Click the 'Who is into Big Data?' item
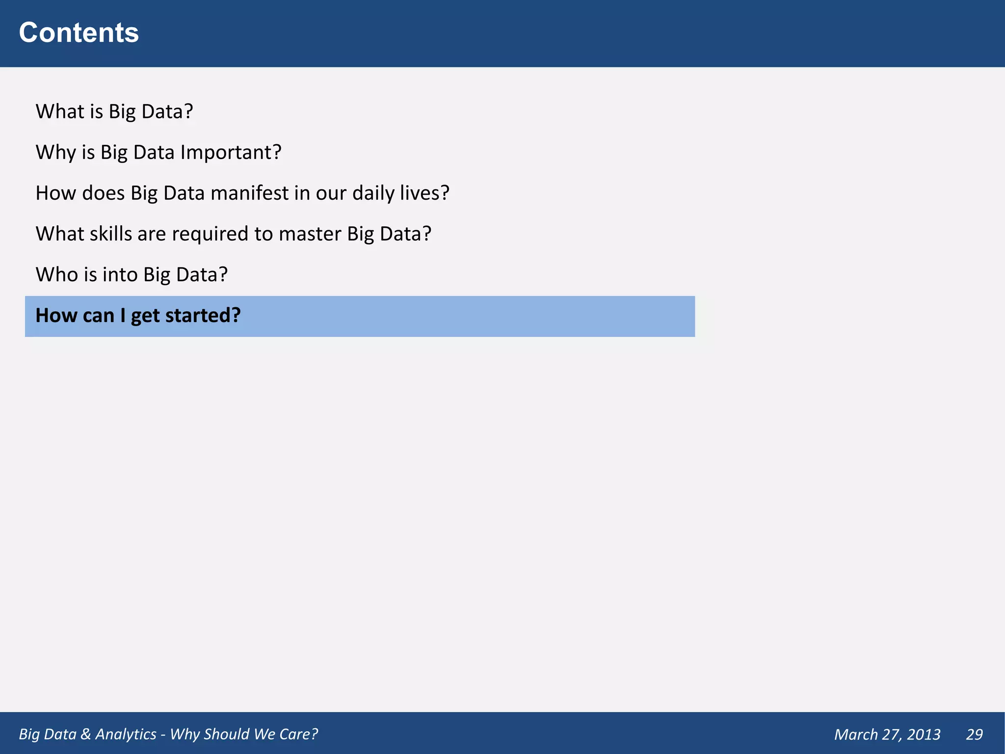This screenshot has width=1005, height=754. click(x=132, y=274)
